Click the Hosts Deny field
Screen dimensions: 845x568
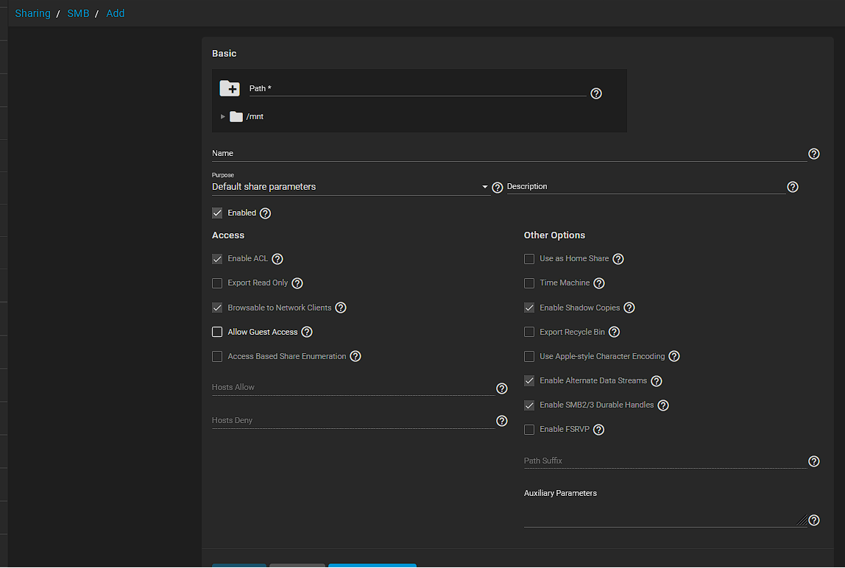click(353, 420)
